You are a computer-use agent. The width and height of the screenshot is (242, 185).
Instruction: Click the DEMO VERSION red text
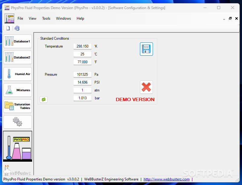pyautogui.click(x=135, y=100)
